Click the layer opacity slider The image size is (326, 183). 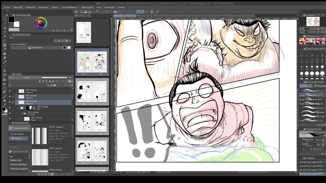point(55,78)
